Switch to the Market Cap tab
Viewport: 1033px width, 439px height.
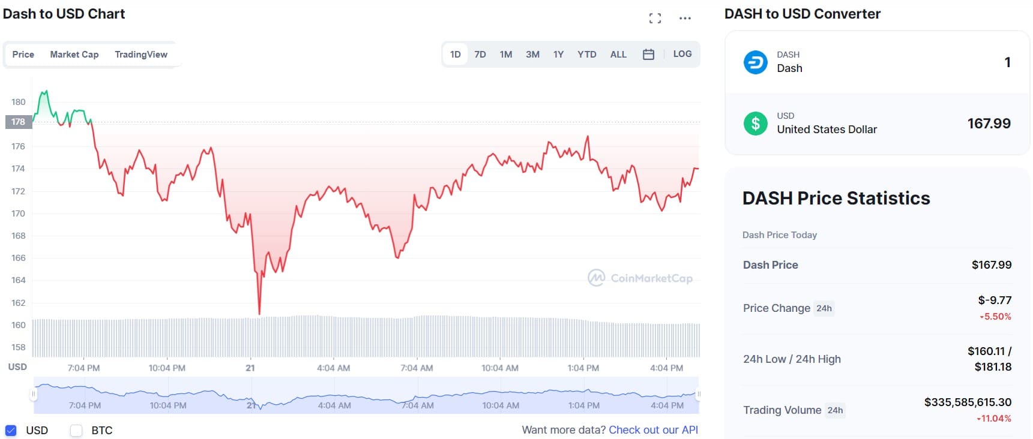point(74,55)
